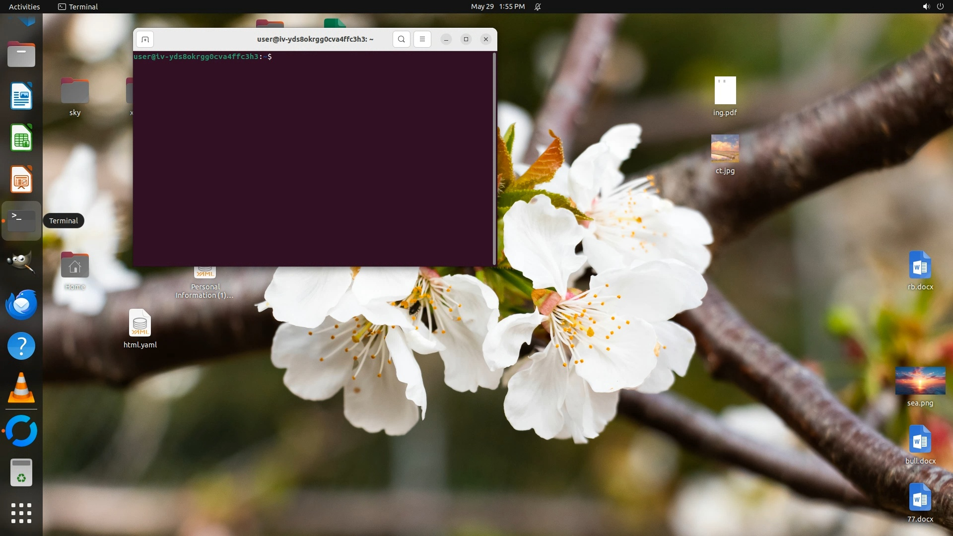
Task: Click the new tab button in Terminal
Action: click(x=145, y=39)
